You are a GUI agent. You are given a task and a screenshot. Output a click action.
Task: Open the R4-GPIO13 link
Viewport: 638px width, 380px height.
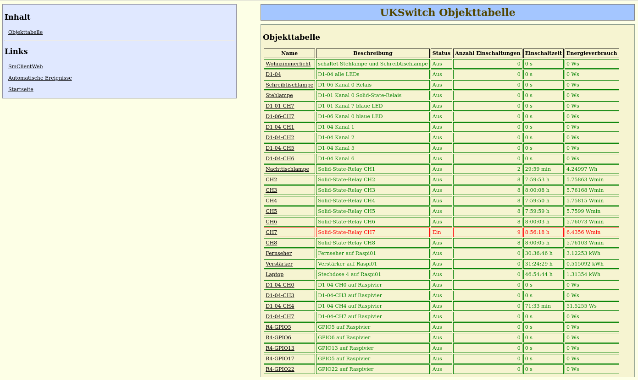point(280,348)
